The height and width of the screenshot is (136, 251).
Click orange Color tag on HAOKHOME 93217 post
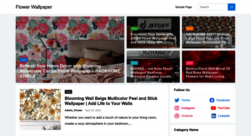pos(190,29)
